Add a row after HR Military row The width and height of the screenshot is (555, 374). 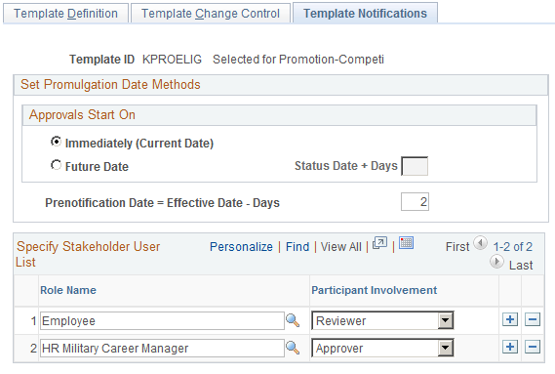click(510, 347)
